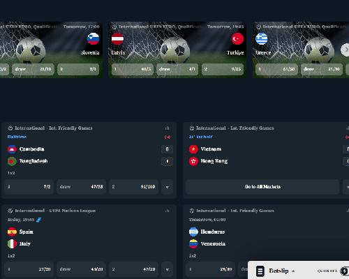349x279 pixels.
Task: Click the Vietnam flag icon
Action: (193, 149)
